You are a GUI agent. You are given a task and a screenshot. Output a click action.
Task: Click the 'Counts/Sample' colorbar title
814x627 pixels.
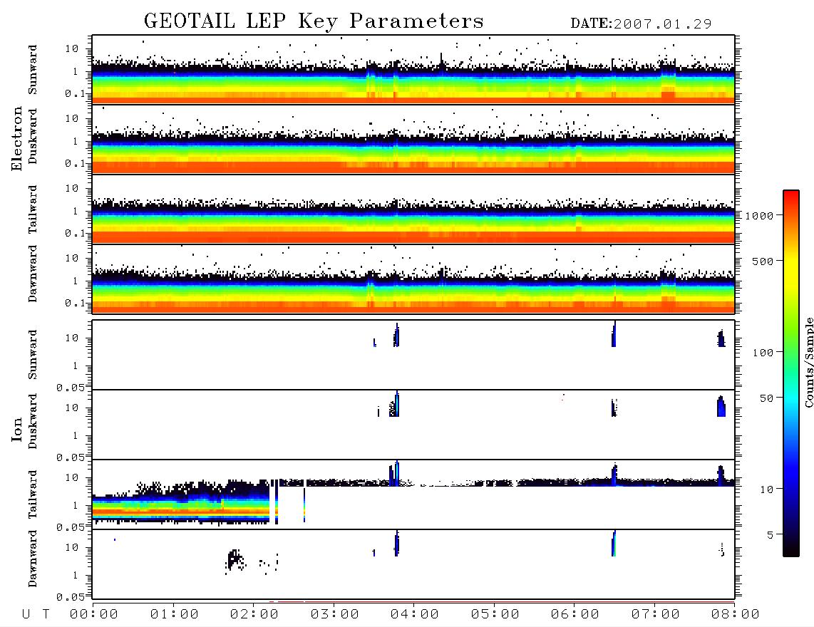[x=808, y=362]
